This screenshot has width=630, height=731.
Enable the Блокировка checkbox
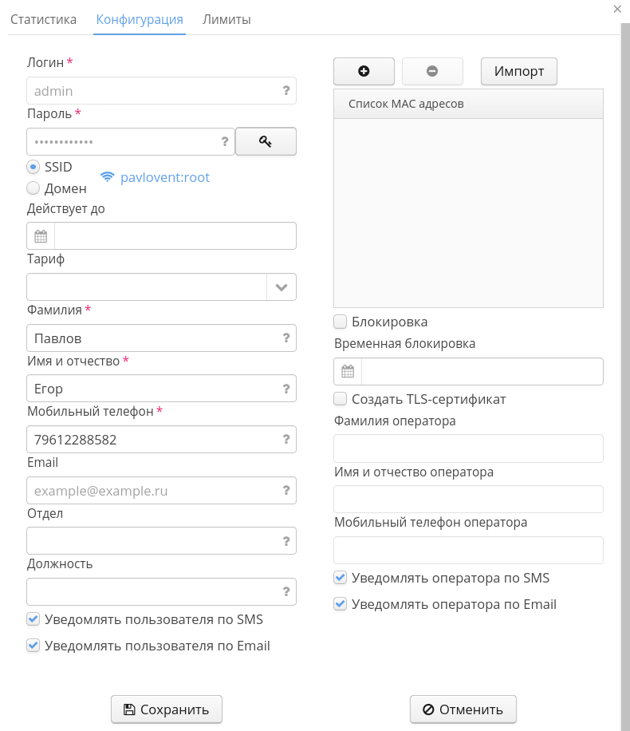tap(341, 322)
